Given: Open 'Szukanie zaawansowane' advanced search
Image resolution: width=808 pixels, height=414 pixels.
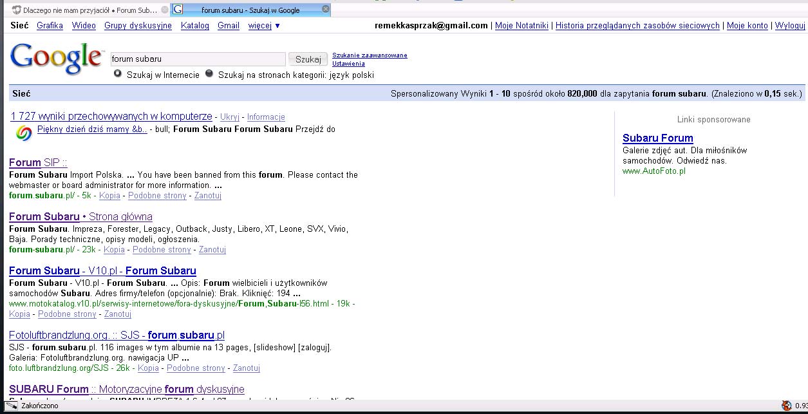Looking at the screenshot, I should (370, 55).
